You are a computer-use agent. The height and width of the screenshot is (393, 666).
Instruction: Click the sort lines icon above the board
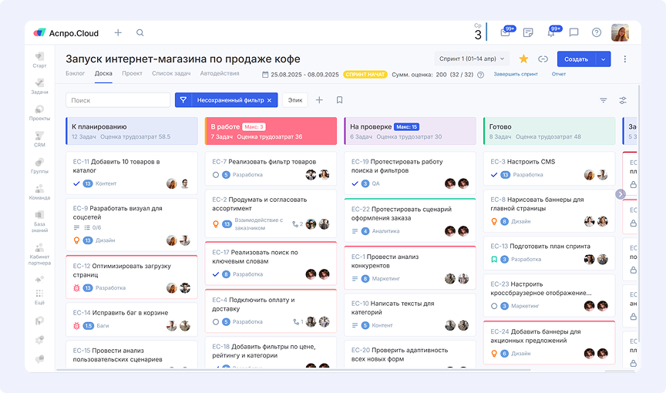tap(604, 100)
